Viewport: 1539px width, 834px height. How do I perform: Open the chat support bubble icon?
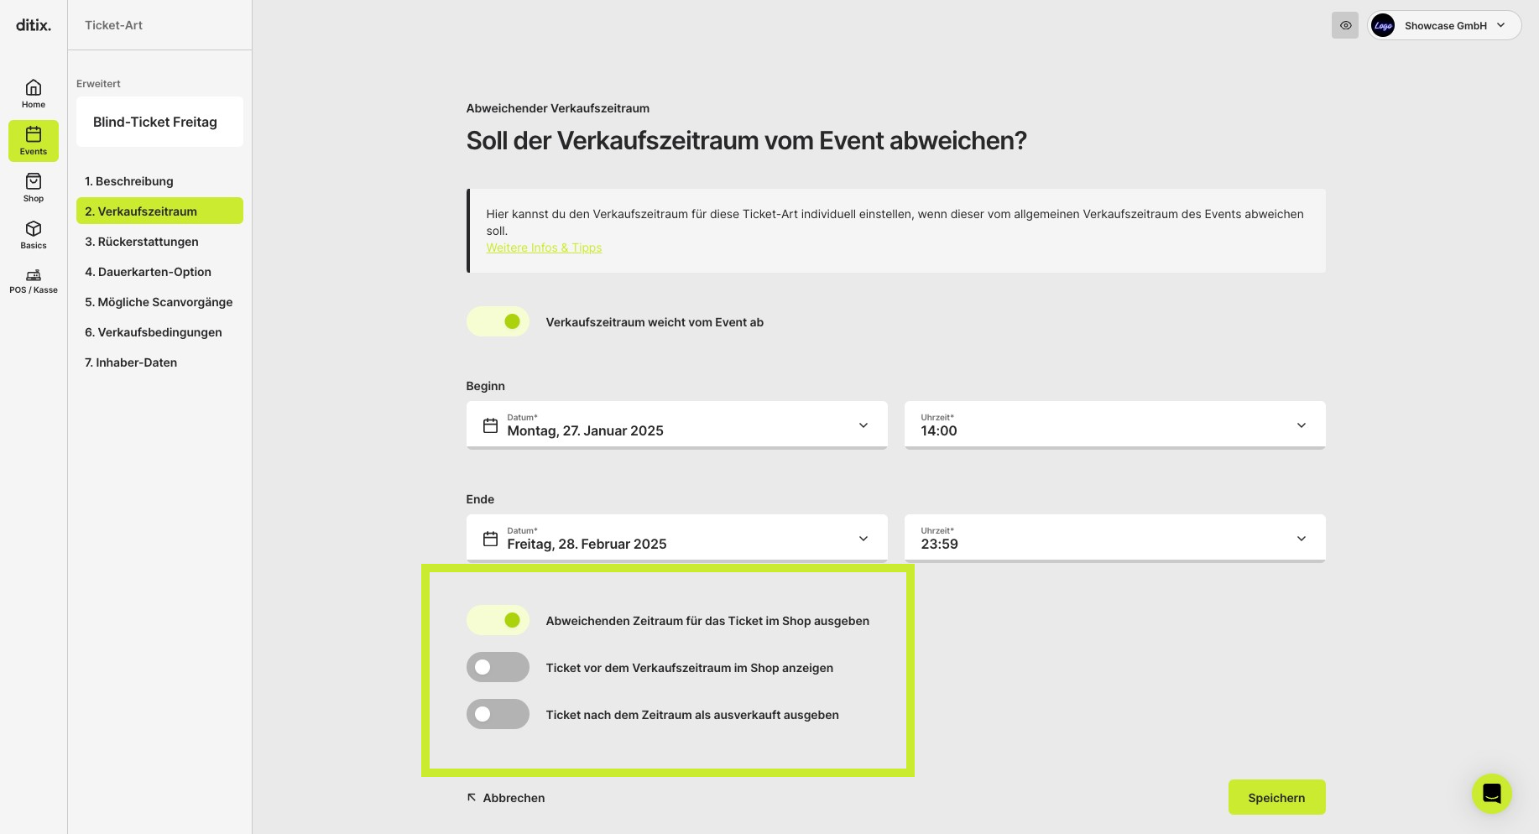(x=1492, y=793)
